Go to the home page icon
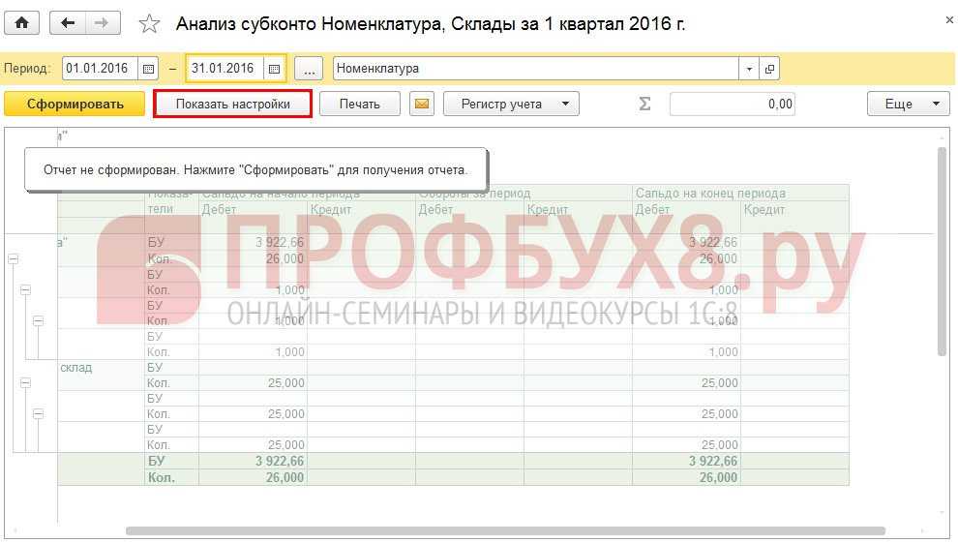This screenshot has width=958, height=543. point(22,23)
